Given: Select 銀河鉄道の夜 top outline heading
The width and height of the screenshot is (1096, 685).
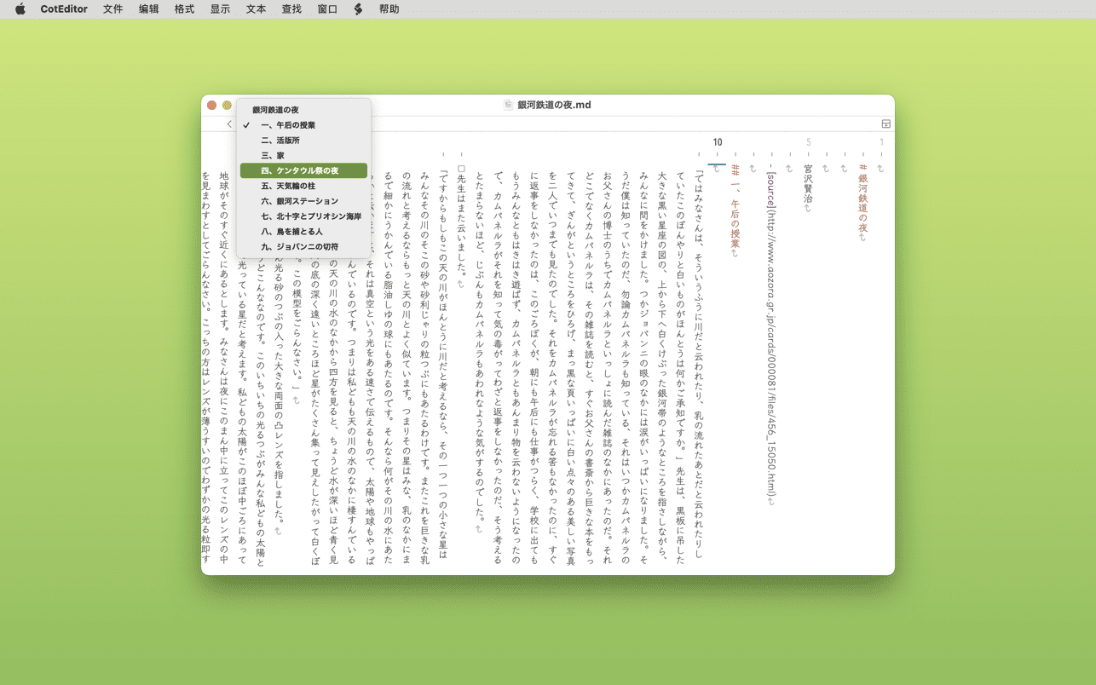Looking at the screenshot, I should coord(275,110).
